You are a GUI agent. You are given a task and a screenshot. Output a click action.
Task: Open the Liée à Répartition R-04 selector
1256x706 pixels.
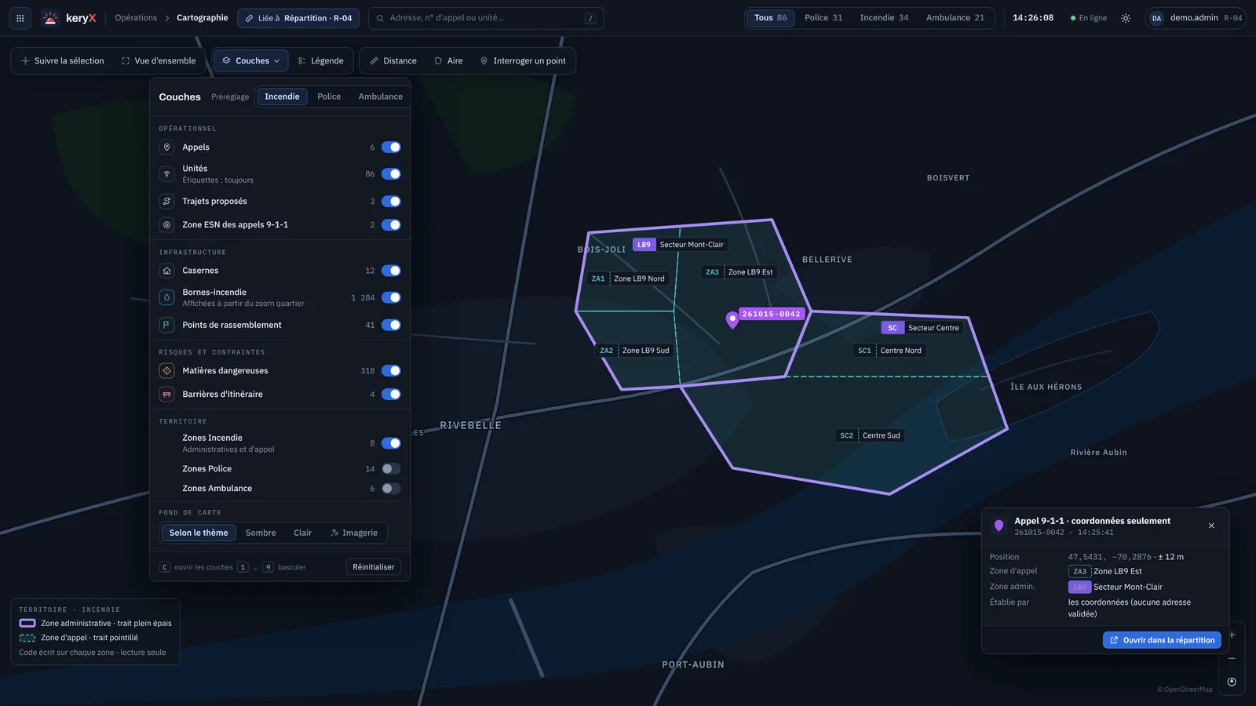[x=298, y=18]
